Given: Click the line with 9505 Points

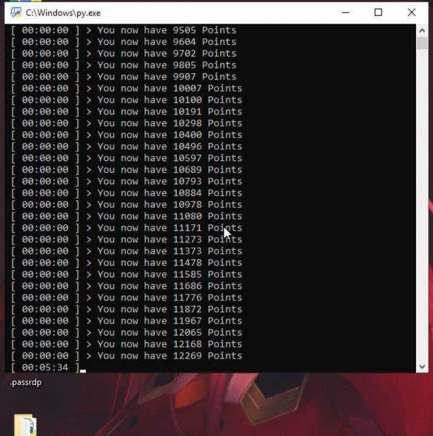Looking at the screenshot, I should tap(123, 30).
